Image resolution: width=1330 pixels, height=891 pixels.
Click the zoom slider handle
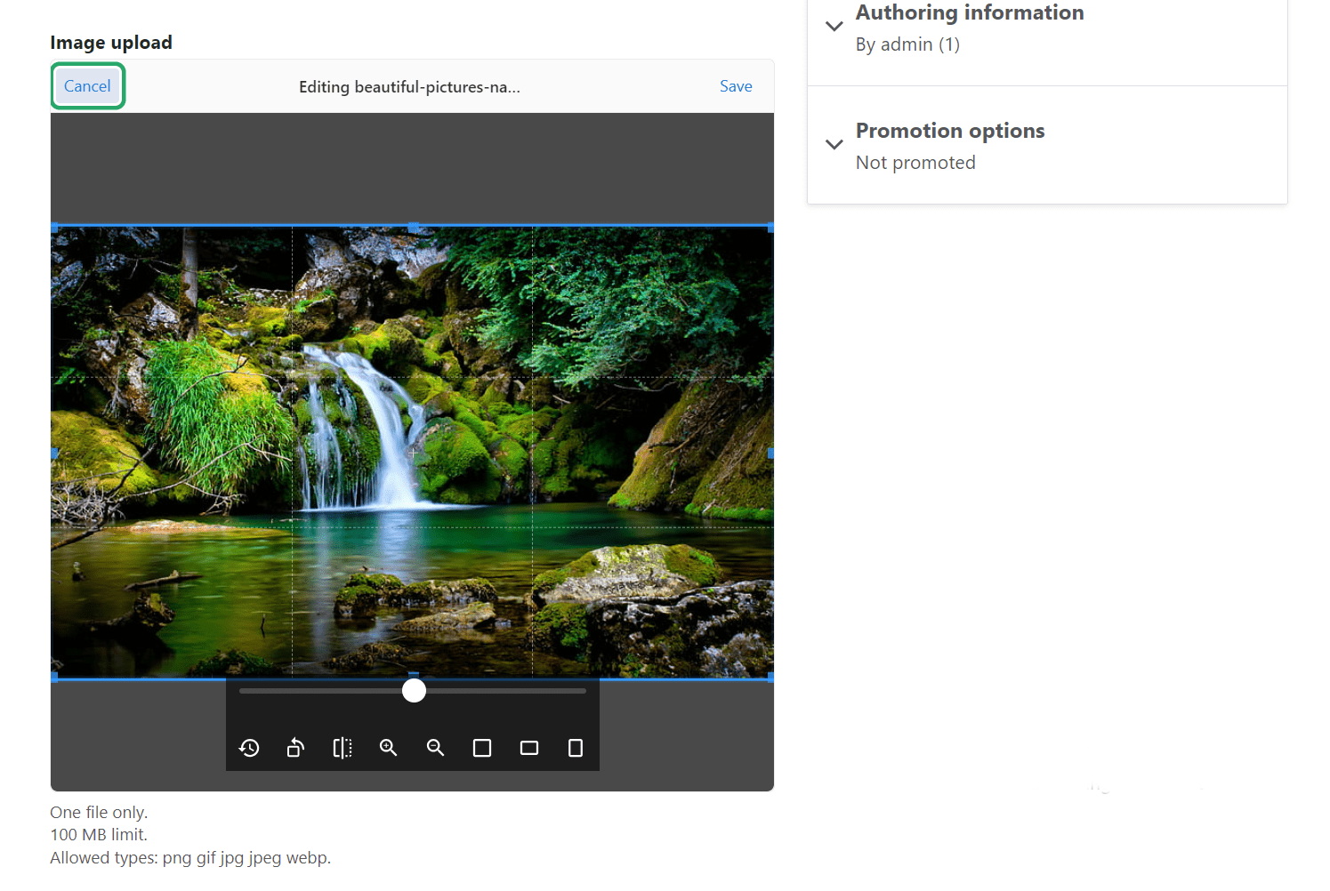413,689
